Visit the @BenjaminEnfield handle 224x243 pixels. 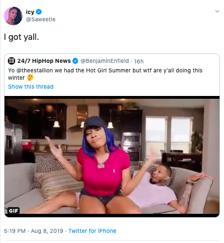click(104, 61)
